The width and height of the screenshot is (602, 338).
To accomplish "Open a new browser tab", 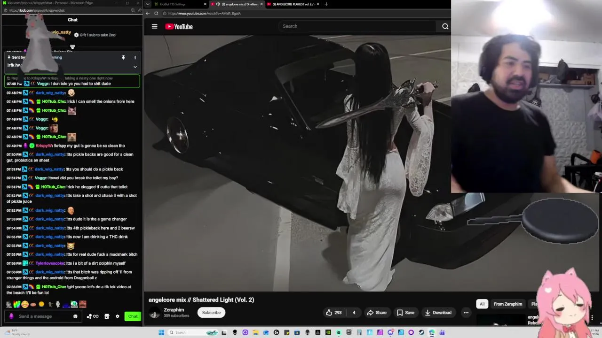I will pyautogui.click(x=326, y=4).
